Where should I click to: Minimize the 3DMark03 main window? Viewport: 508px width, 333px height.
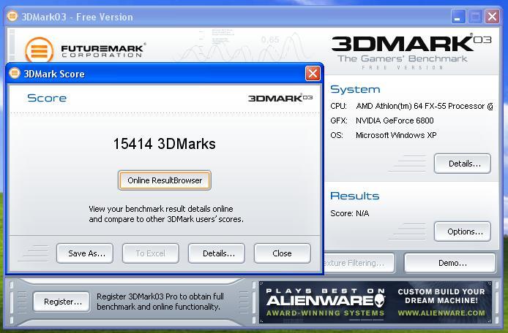click(458, 17)
